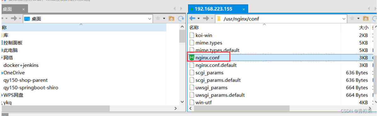Image resolution: width=377 pixels, height=116 pixels.
Task: Click the 桌面 address field
Action: (88, 19)
